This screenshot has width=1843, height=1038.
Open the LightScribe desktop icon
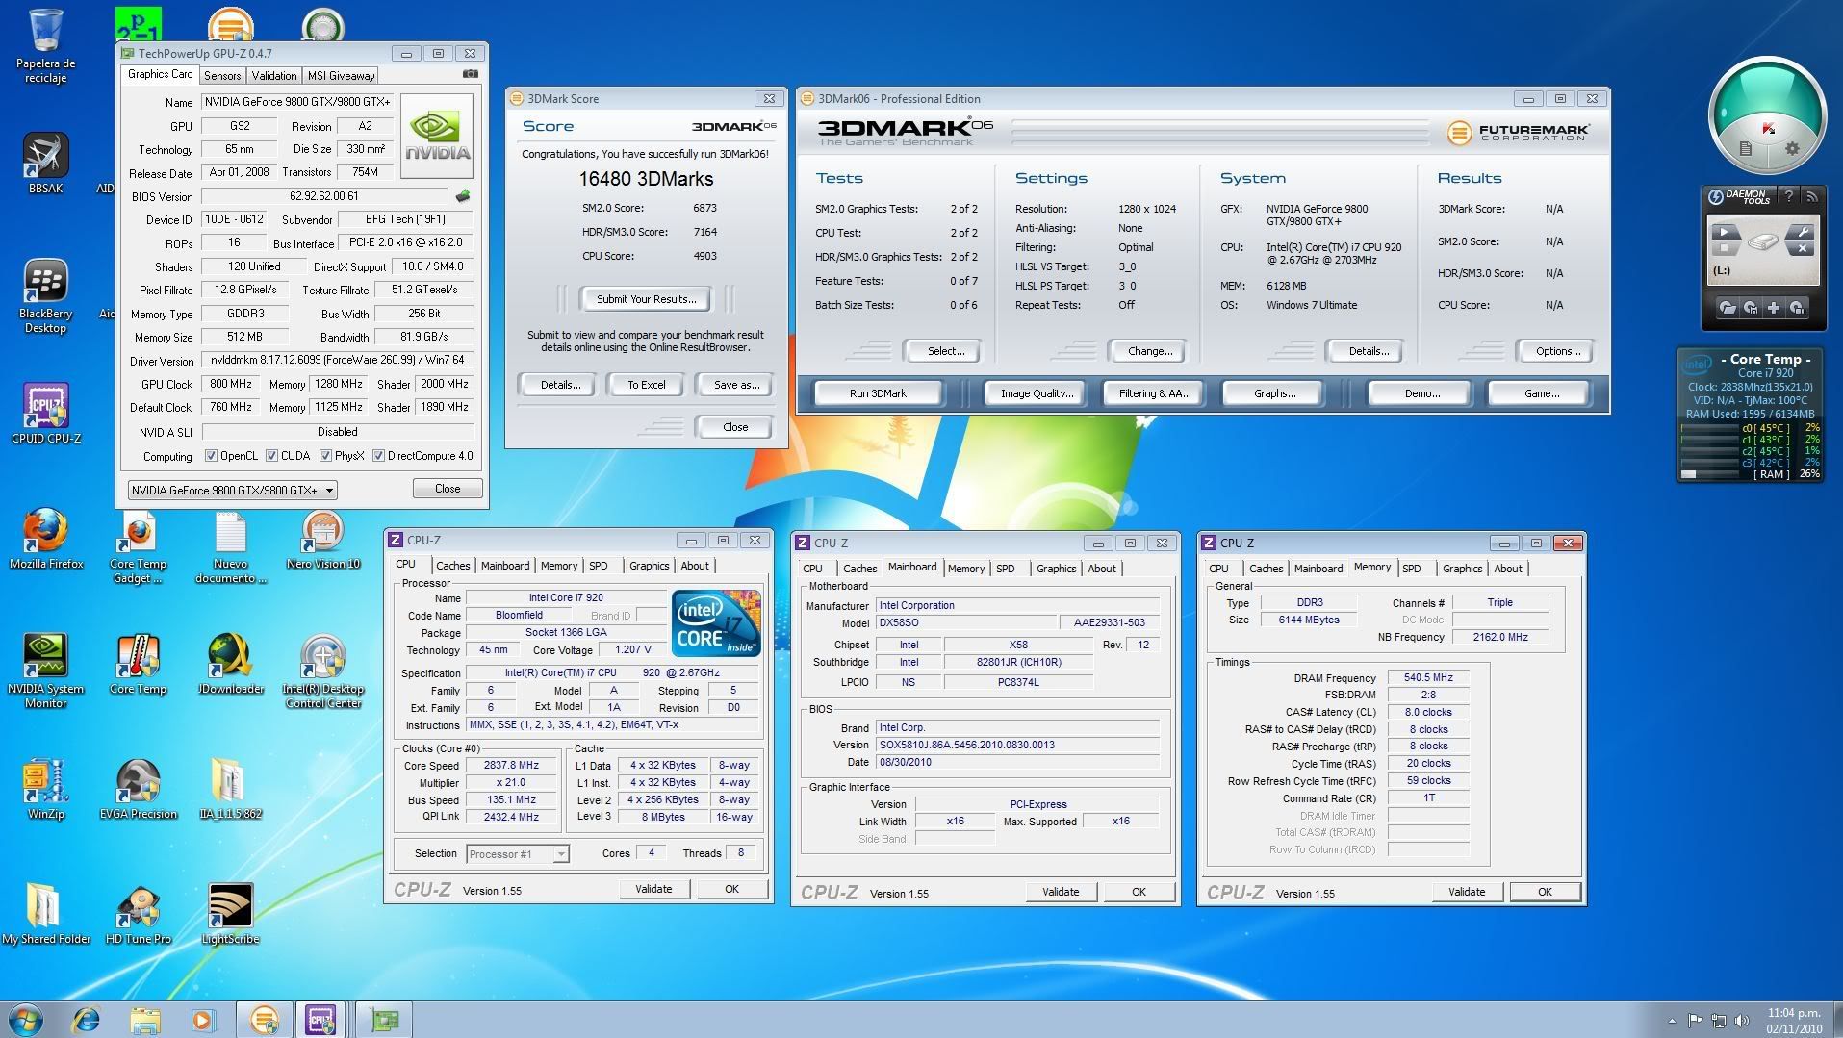point(230,915)
